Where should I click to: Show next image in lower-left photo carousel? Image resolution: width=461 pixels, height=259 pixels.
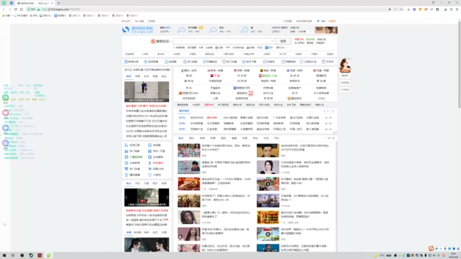[167, 197]
